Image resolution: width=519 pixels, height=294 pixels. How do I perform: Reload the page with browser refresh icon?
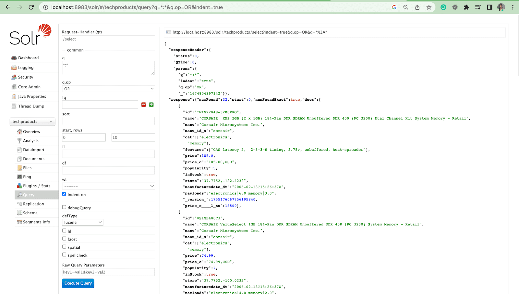pyautogui.click(x=31, y=7)
